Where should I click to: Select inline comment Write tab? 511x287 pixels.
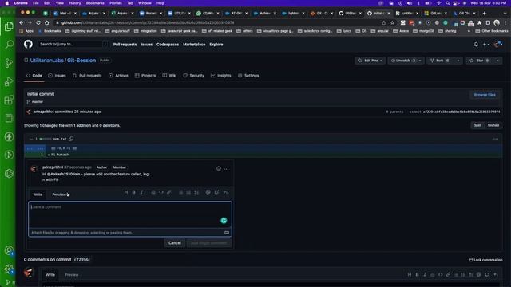point(38,195)
